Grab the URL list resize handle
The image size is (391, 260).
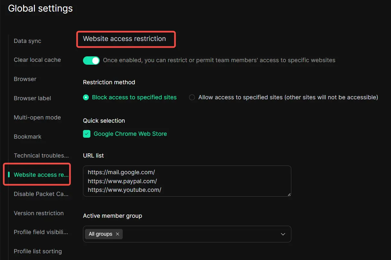point(289,194)
